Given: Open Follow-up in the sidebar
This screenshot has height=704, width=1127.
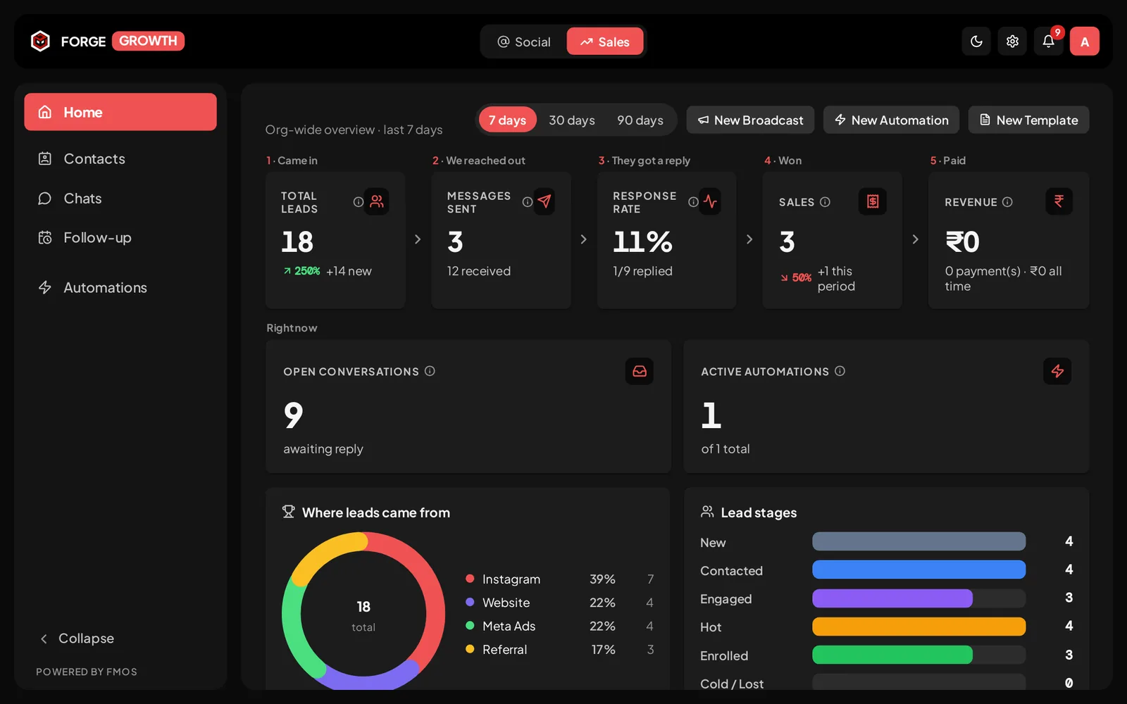Looking at the screenshot, I should pyautogui.click(x=120, y=237).
